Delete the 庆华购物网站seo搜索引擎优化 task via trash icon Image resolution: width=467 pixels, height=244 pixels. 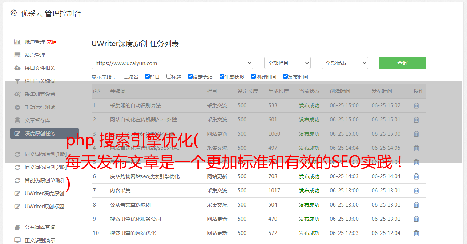[x=416, y=176]
